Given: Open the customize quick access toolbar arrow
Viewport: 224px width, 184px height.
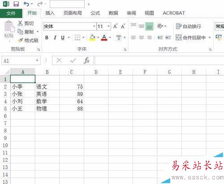Looking at the screenshot, I should click(x=89, y=4).
